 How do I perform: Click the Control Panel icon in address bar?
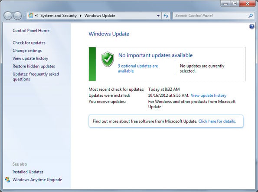pyautogui.click(x=31, y=16)
